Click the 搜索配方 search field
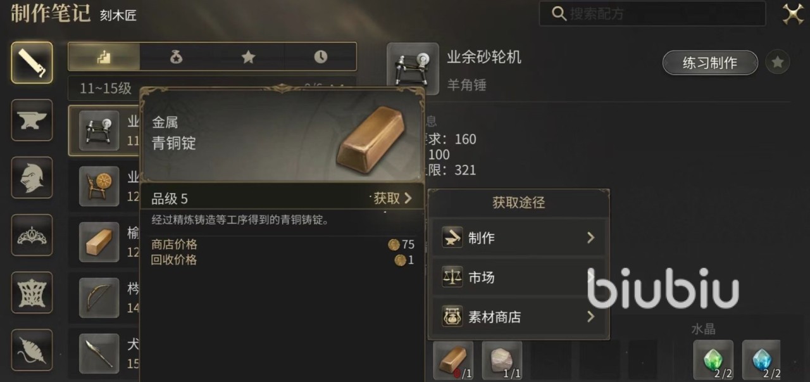Screen dimensions: 810x382 (652, 13)
